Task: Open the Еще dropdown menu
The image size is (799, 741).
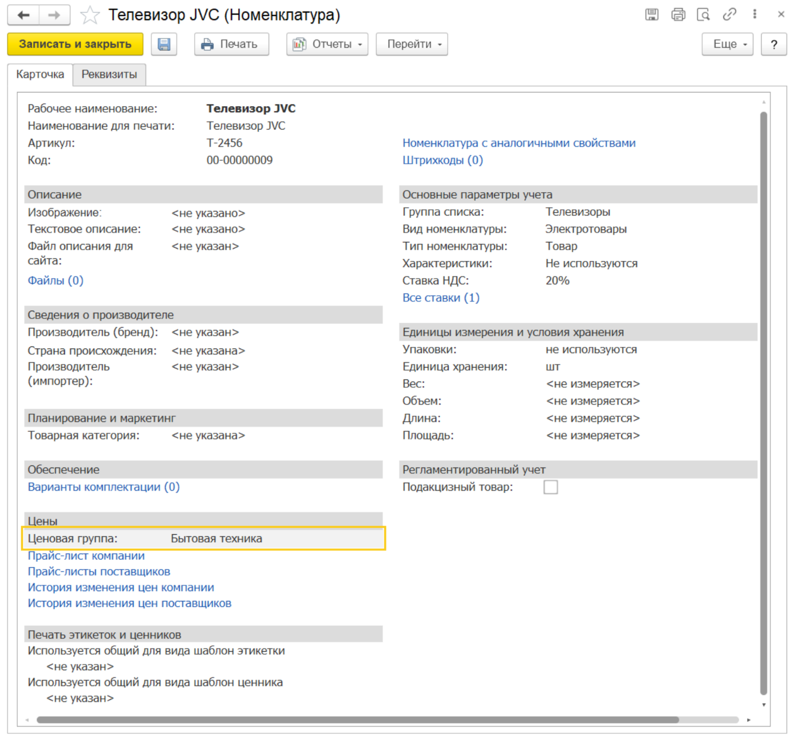Action: [727, 44]
